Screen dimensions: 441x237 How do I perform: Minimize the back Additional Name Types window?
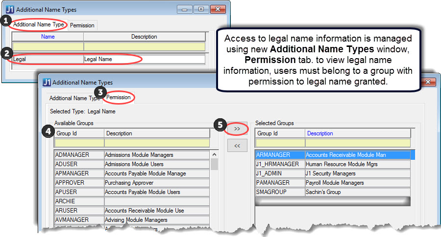(x=185, y=10)
